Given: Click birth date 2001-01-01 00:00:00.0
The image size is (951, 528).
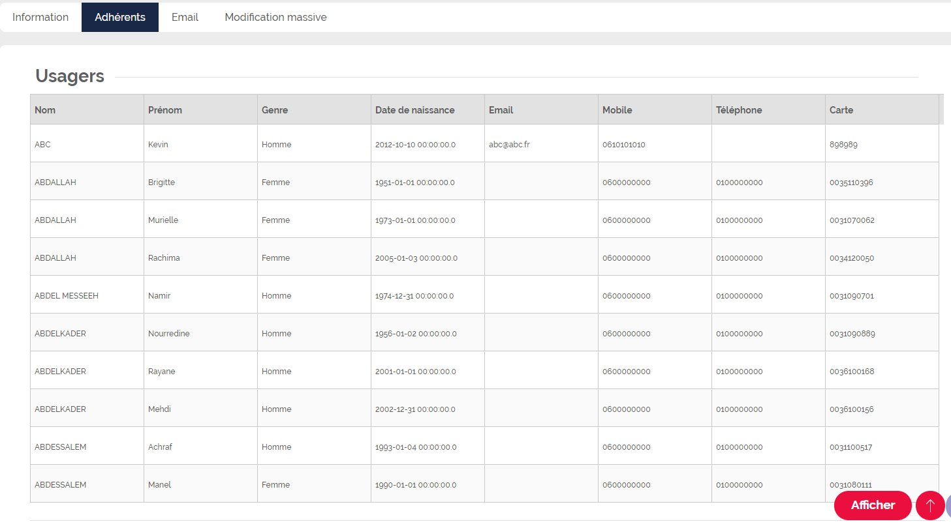Looking at the screenshot, I should 416,372.
